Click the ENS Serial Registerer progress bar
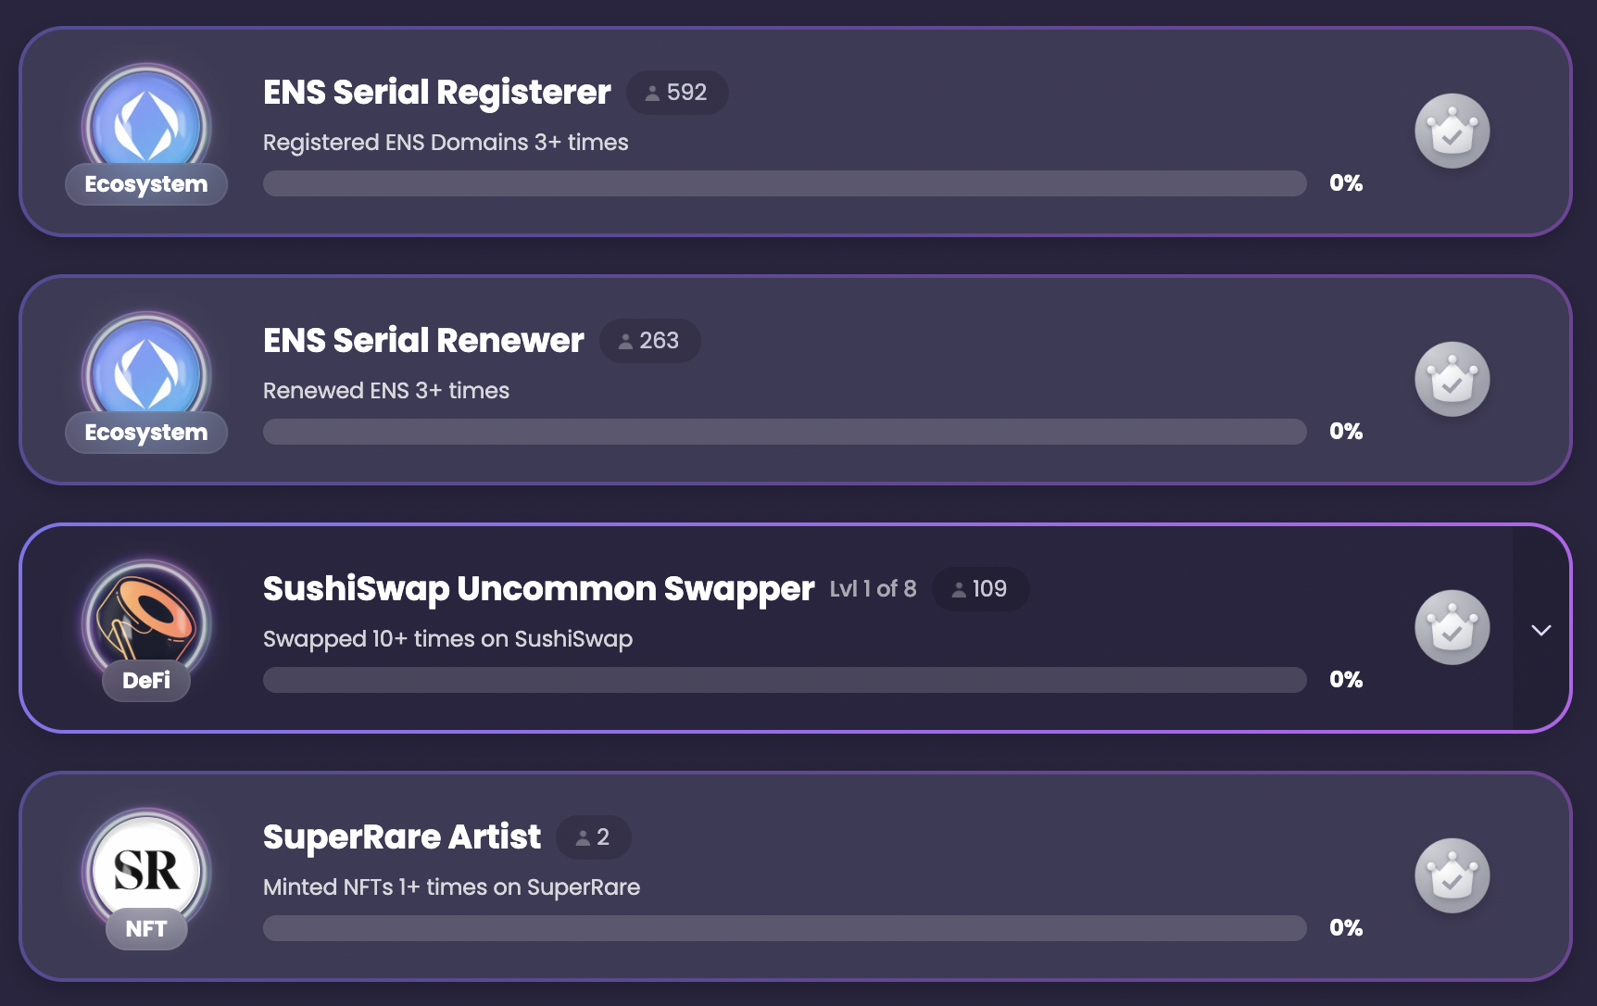 (785, 183)
